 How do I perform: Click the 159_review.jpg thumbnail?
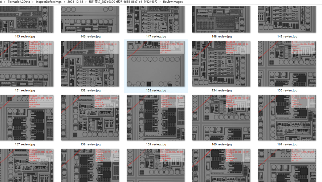(156, 117)
